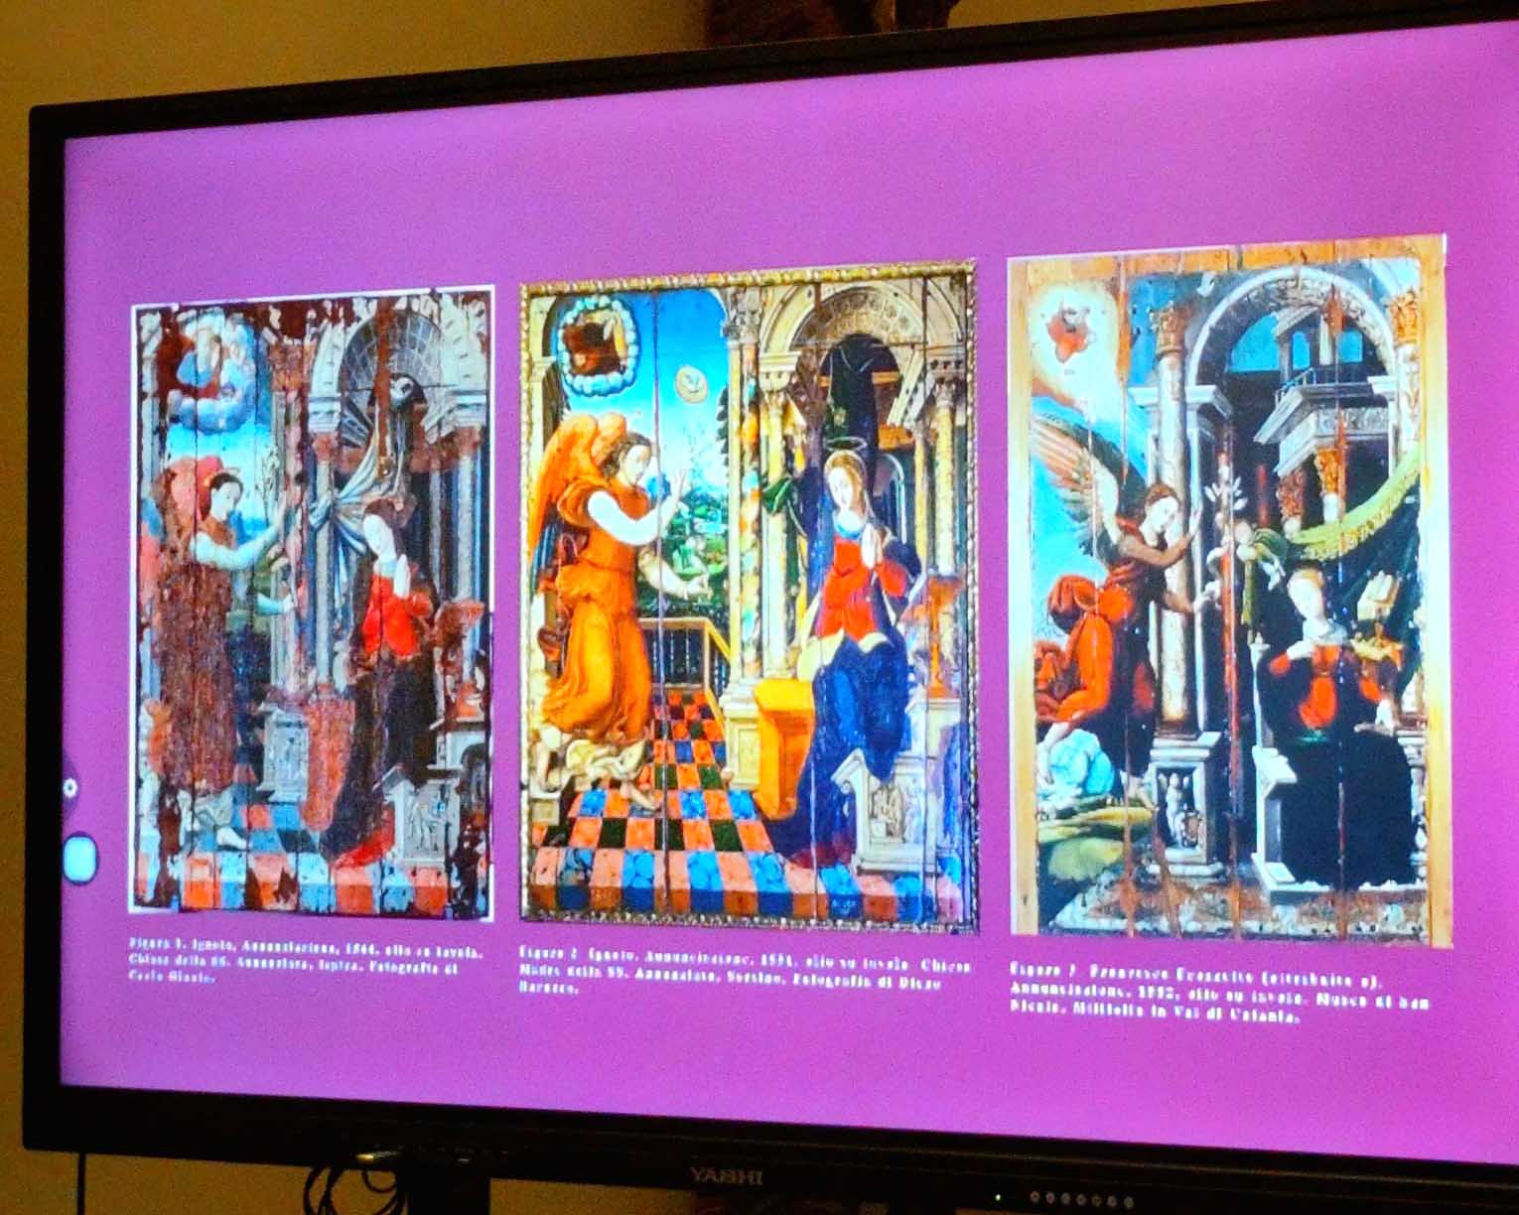Click the small white gear icon on the left edge
This screenshot has height=1215, width=1519.
click(69, 788)
